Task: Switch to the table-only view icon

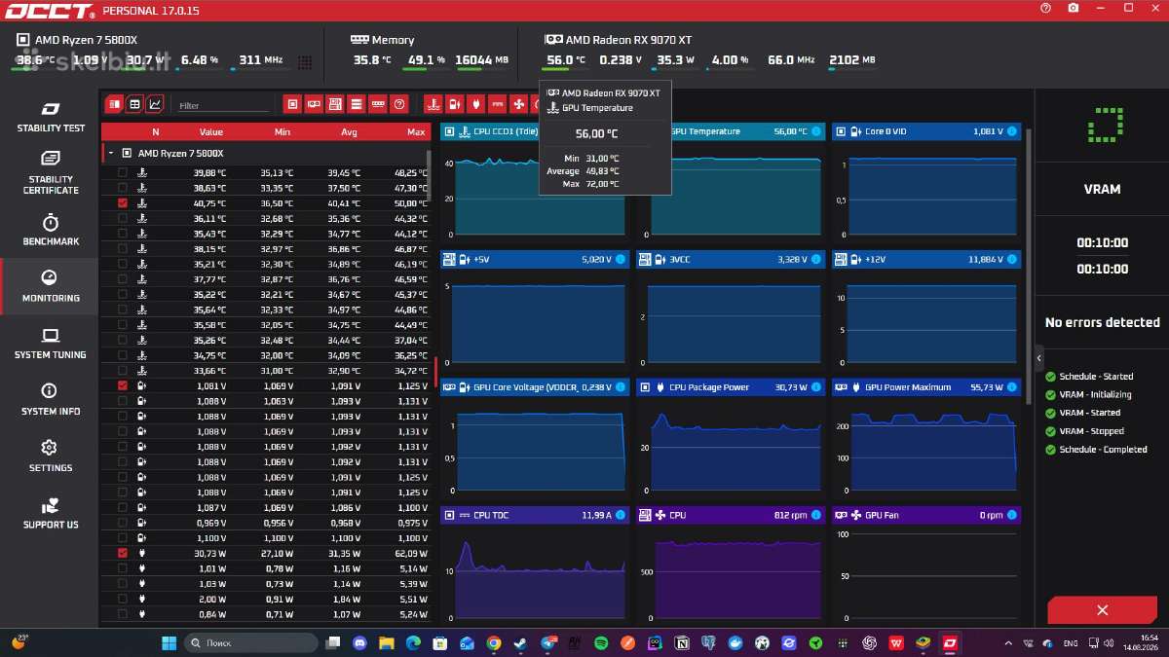Action: [134, 104]
